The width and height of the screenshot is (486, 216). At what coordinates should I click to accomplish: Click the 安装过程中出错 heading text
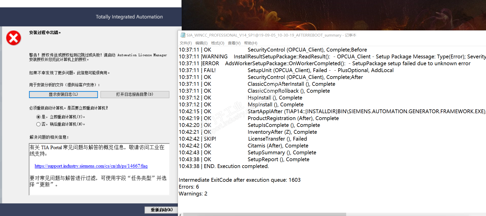coord(45,32)
